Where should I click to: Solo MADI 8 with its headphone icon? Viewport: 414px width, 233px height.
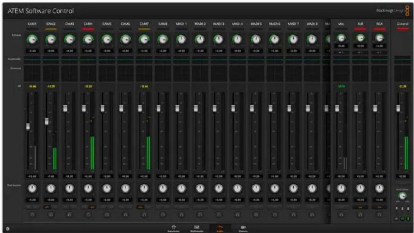(x=312, y=215)
